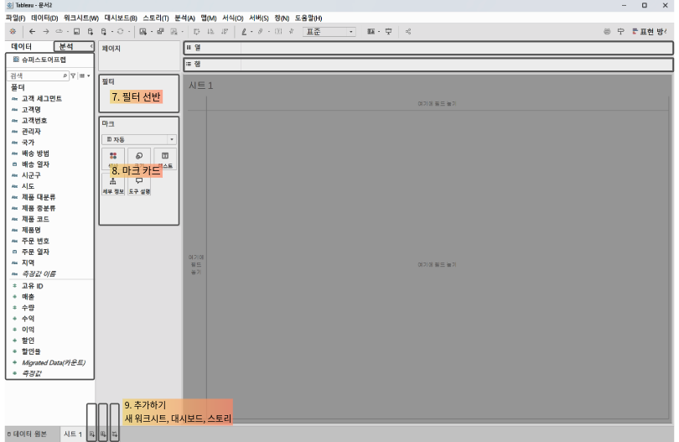Click the 세부 정보 (Detail) mark button
679x442 pixels.
[112, 185]
